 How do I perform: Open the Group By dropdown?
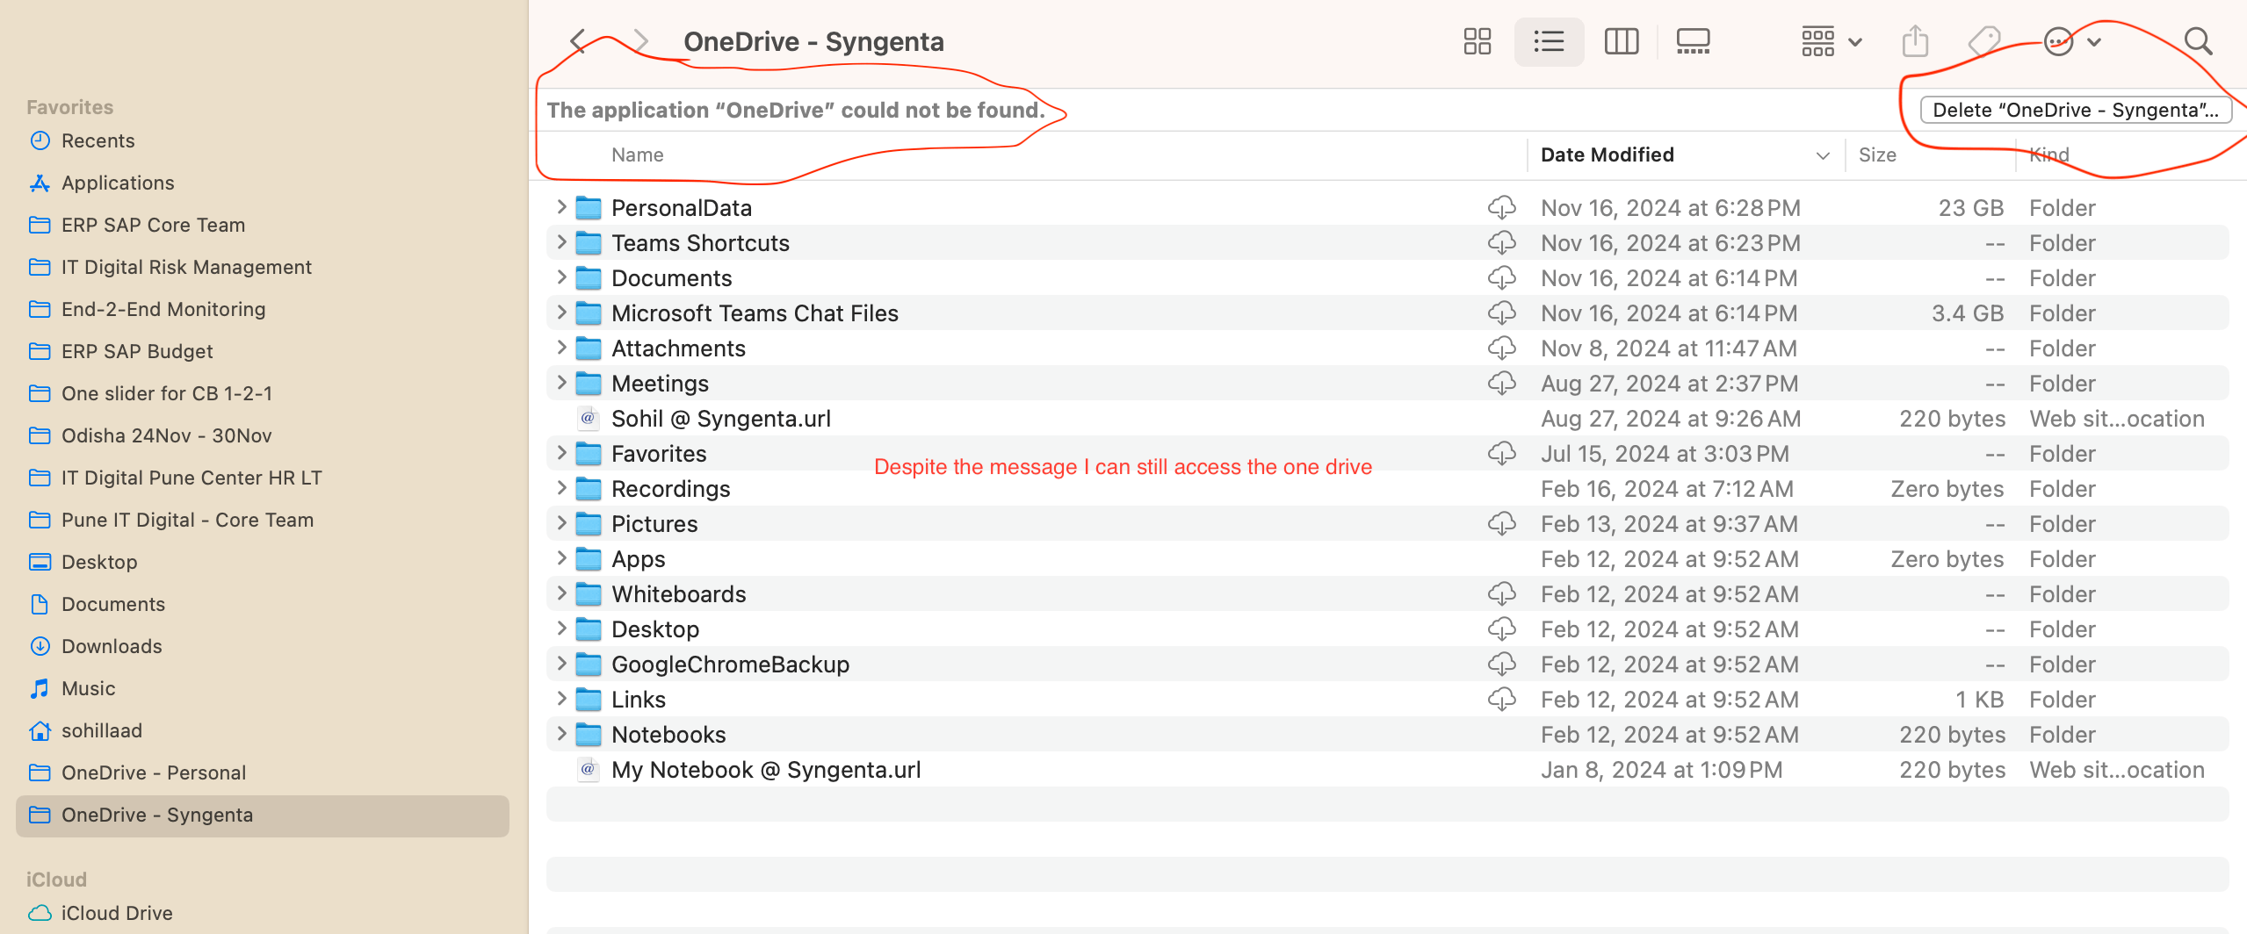[1832, 41]
